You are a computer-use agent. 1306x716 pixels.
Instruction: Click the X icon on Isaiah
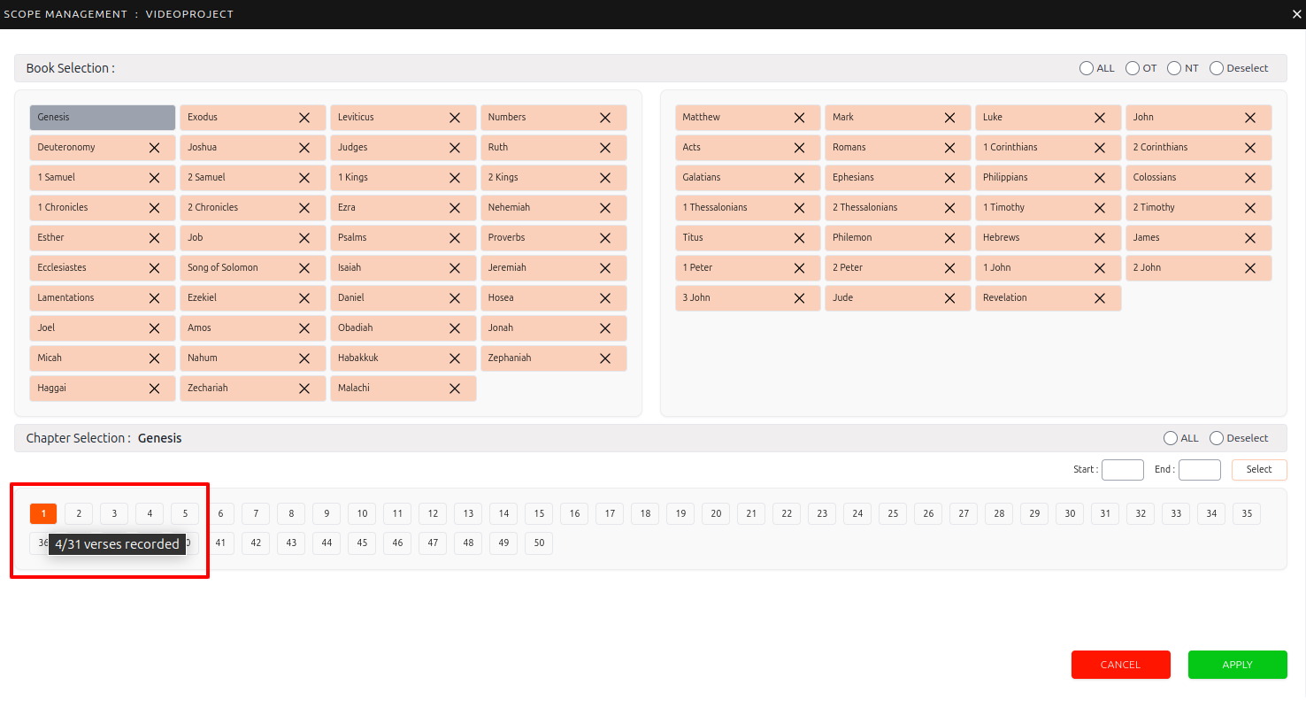pyautogui.click(x=455, y=268)
